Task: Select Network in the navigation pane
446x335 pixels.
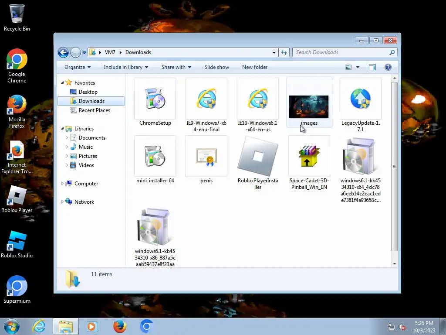Action: pos(84,202)
